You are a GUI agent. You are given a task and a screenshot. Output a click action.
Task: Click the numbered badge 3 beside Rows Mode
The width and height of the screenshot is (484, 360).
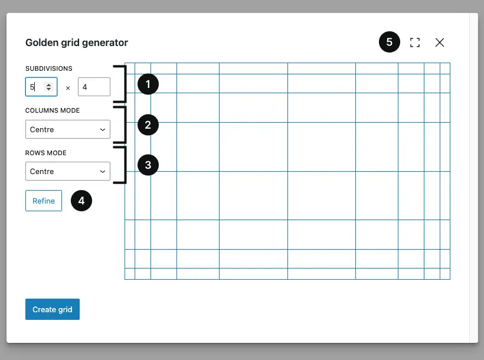[x=148, y=165]
